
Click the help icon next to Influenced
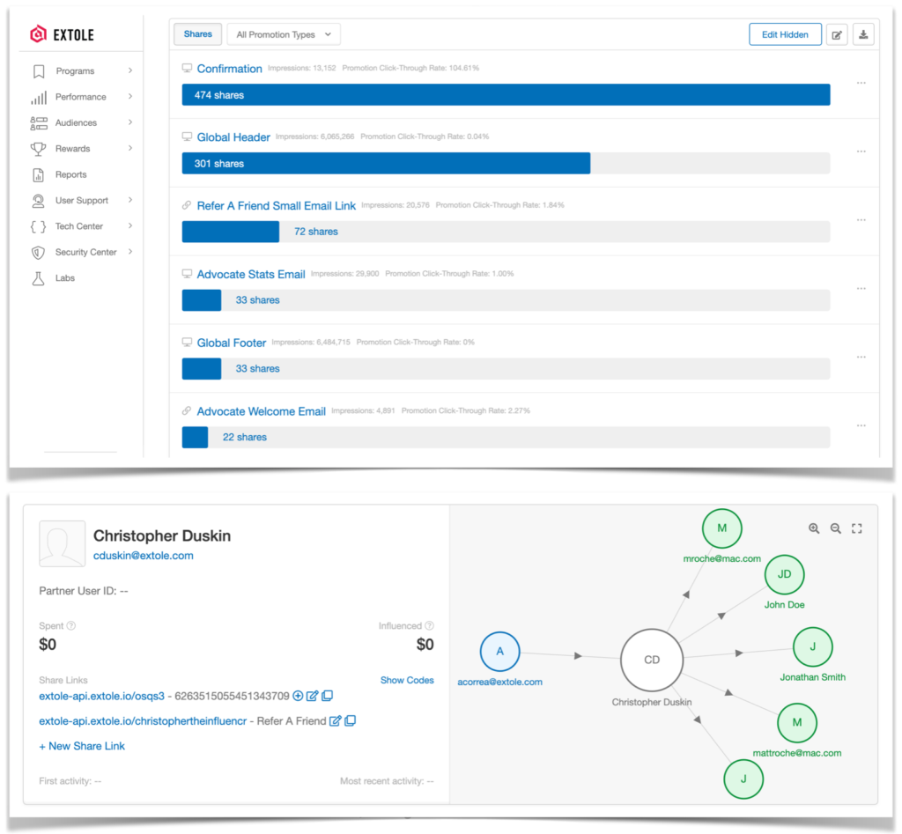tap(429, 626)
